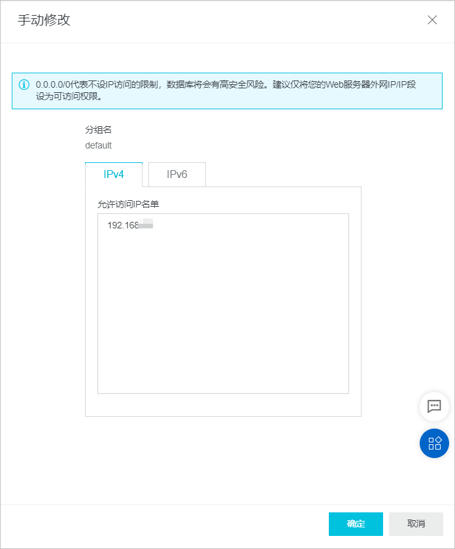Click the 分组名 label
Screen dimensions: 455x549
[x=98, y=130]
